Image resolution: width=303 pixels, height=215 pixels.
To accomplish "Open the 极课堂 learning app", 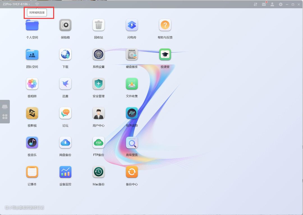I will (165, 55).
